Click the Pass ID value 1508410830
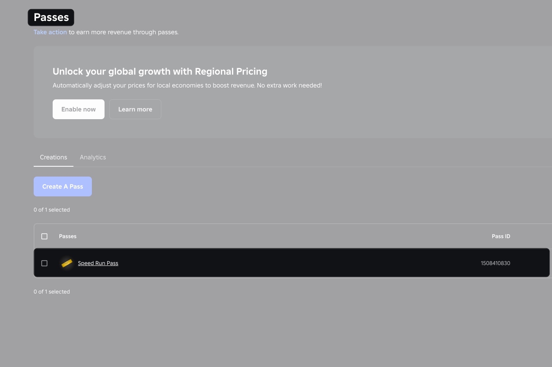 (495, 263)
